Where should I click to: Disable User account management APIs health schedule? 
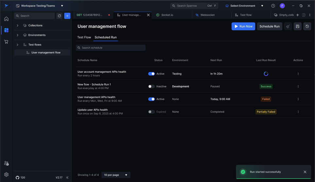click(x=151, y=74)
